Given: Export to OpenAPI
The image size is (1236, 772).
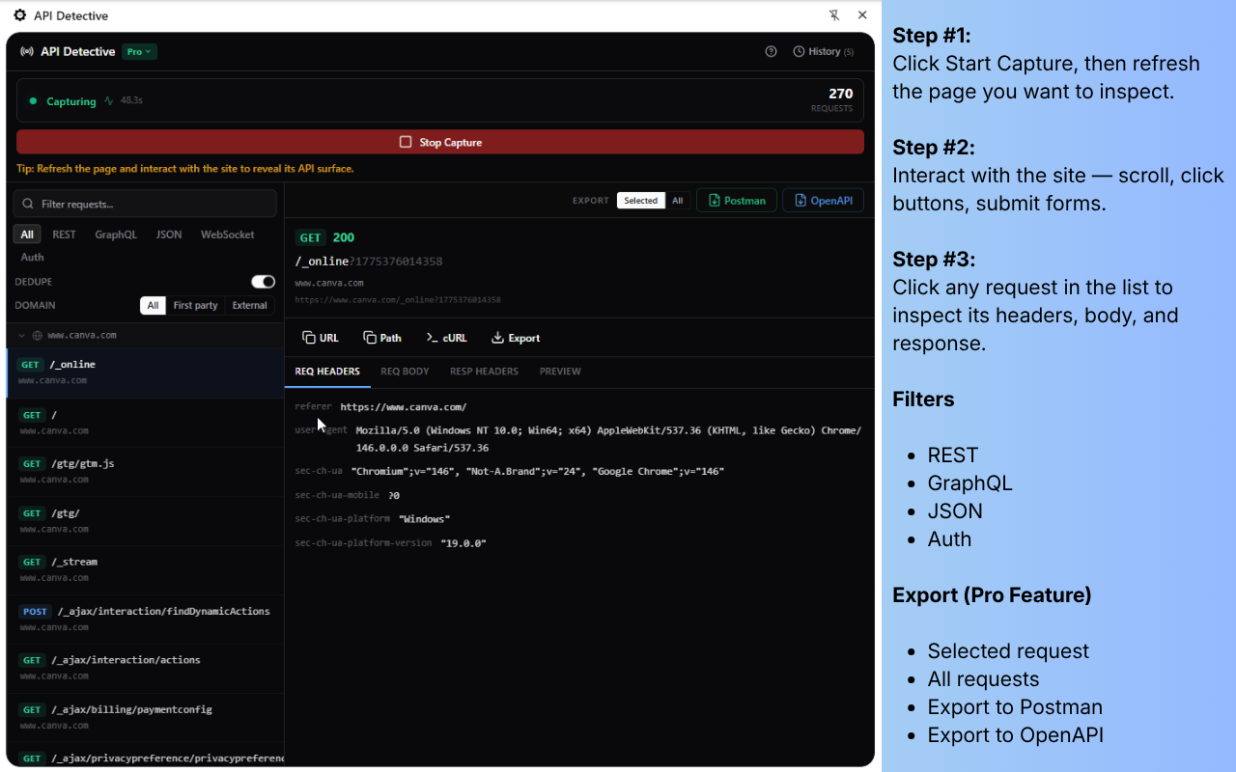Looking at the screenshot, I should coord(823,201).
